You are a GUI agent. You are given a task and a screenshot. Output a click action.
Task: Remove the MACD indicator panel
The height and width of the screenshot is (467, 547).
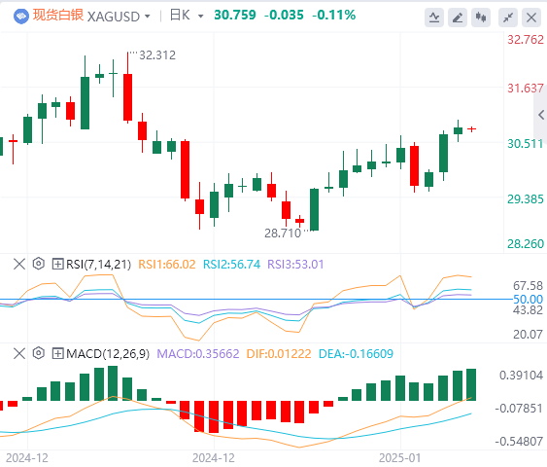coord(19,353)
